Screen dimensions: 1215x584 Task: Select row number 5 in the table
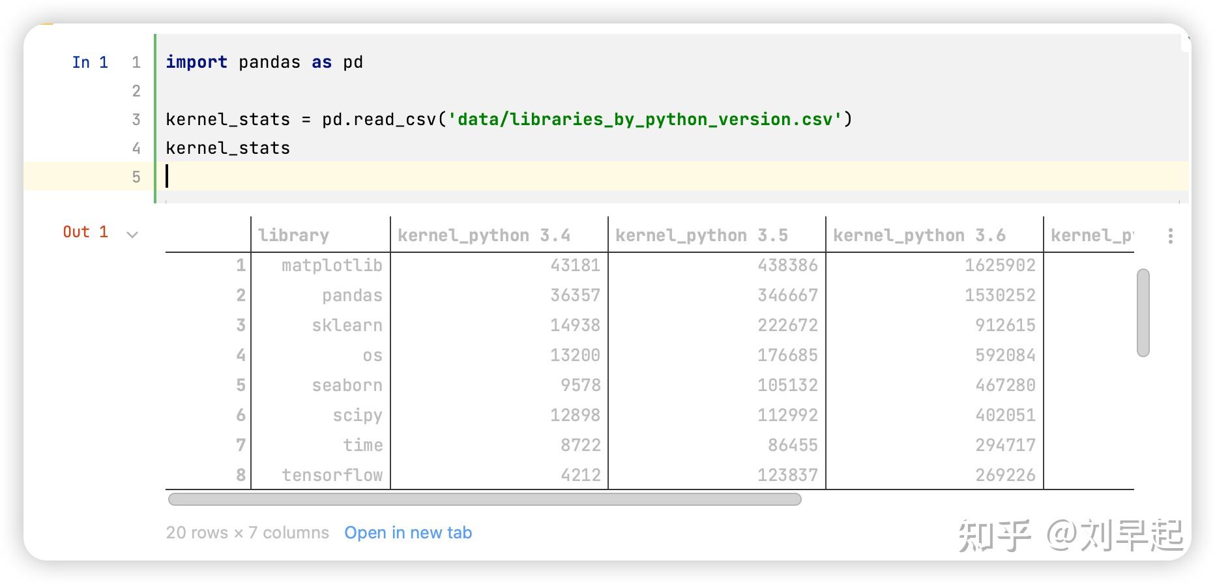coord(241,385)
